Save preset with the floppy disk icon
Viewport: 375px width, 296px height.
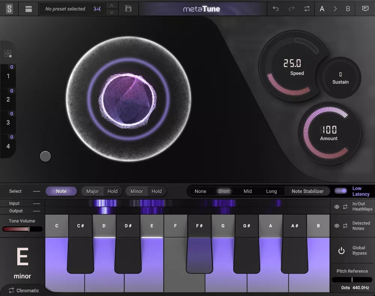click(128, 9)
